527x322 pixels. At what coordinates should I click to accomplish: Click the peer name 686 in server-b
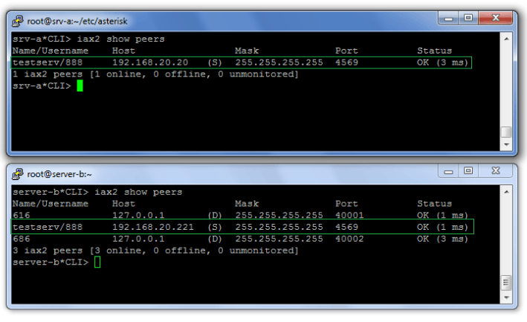[21, 239]
